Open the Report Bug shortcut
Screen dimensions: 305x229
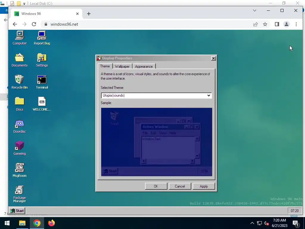click(x=42, y=38)
